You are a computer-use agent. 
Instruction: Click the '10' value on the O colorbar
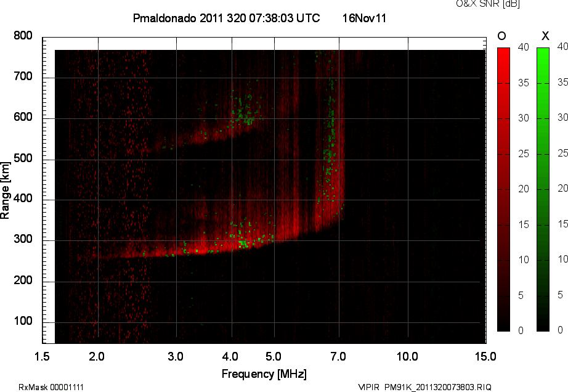pyautogui.click(x=524, y=259)
